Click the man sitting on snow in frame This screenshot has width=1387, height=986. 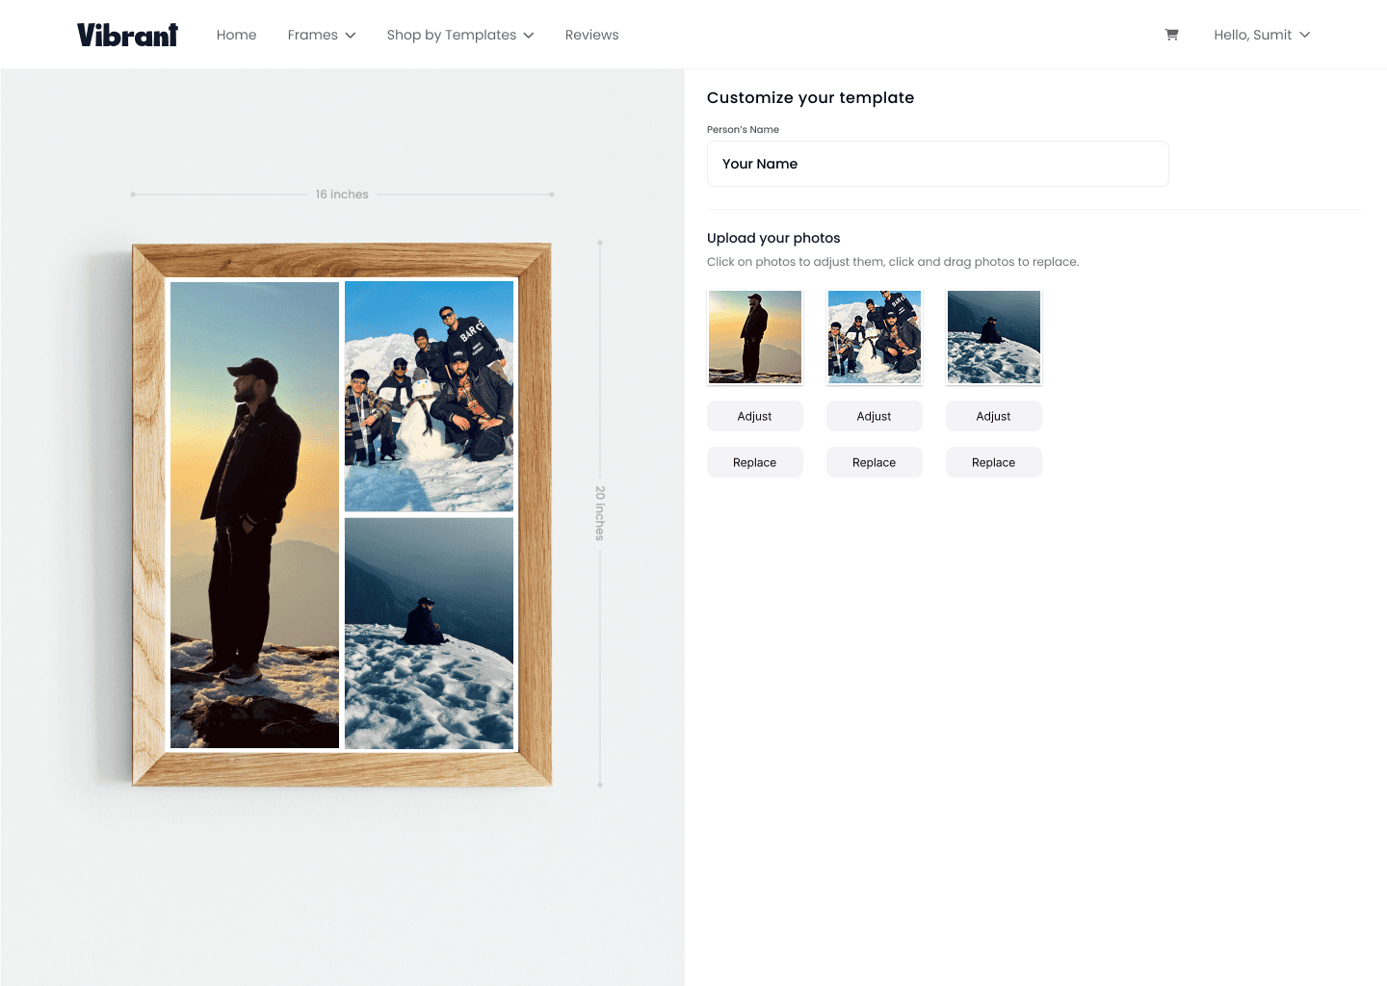pos(429,633)
